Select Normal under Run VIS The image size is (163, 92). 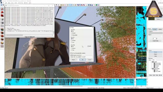(x=72, y=40)
